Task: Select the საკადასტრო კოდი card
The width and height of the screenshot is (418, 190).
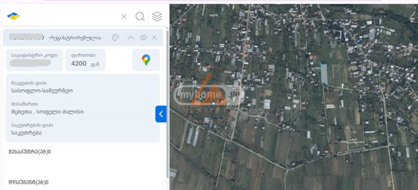Action: pos(34,60)
